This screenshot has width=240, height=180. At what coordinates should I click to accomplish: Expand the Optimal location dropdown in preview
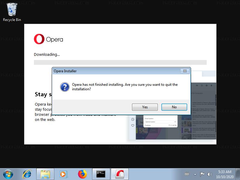click(160, 122)
